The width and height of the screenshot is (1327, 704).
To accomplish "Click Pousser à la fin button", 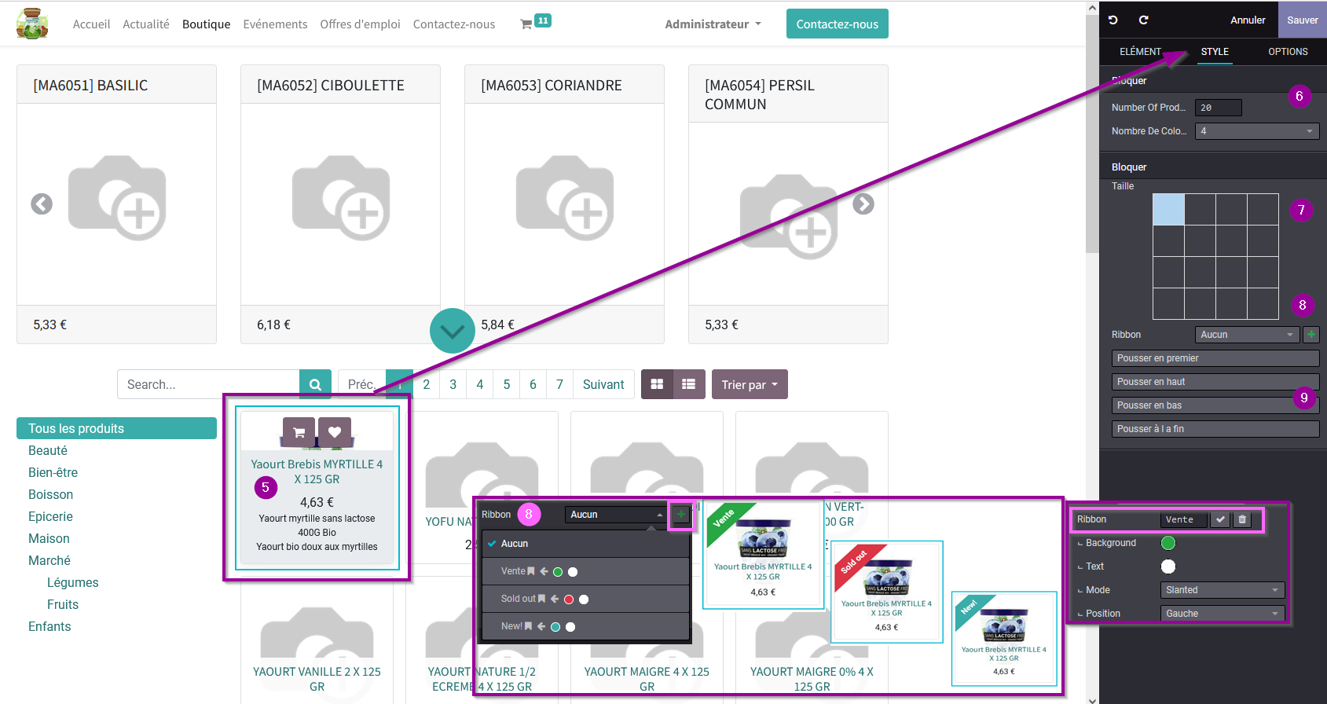I will [x=1215, y=429].
